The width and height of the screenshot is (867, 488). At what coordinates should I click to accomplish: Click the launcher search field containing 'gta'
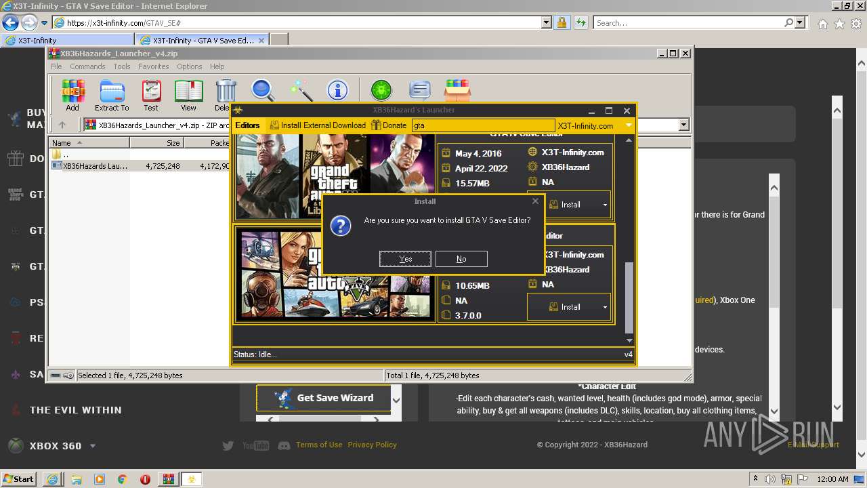click(483, 125)
